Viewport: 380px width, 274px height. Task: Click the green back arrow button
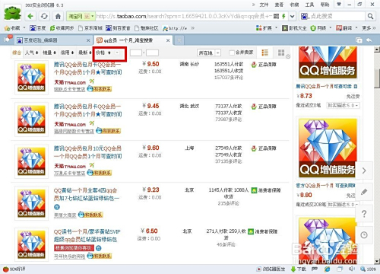(30, 17)
